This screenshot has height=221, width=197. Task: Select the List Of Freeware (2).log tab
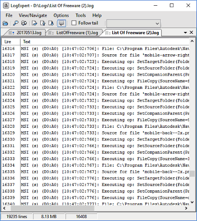click(x=132, y=33)
